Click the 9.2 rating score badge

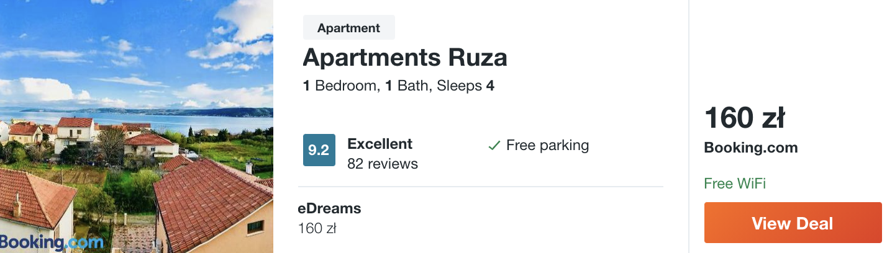coord(319,150)
